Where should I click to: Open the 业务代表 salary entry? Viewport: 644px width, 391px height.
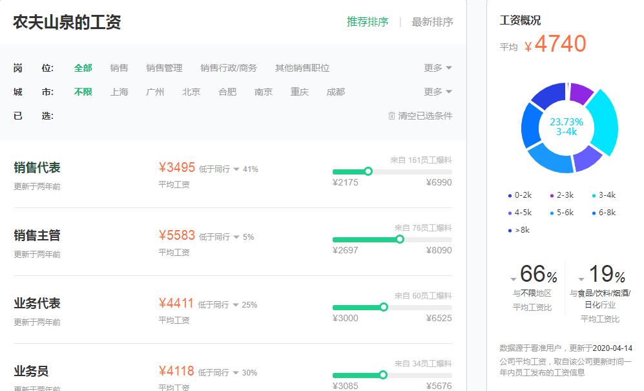coord(37,303)
